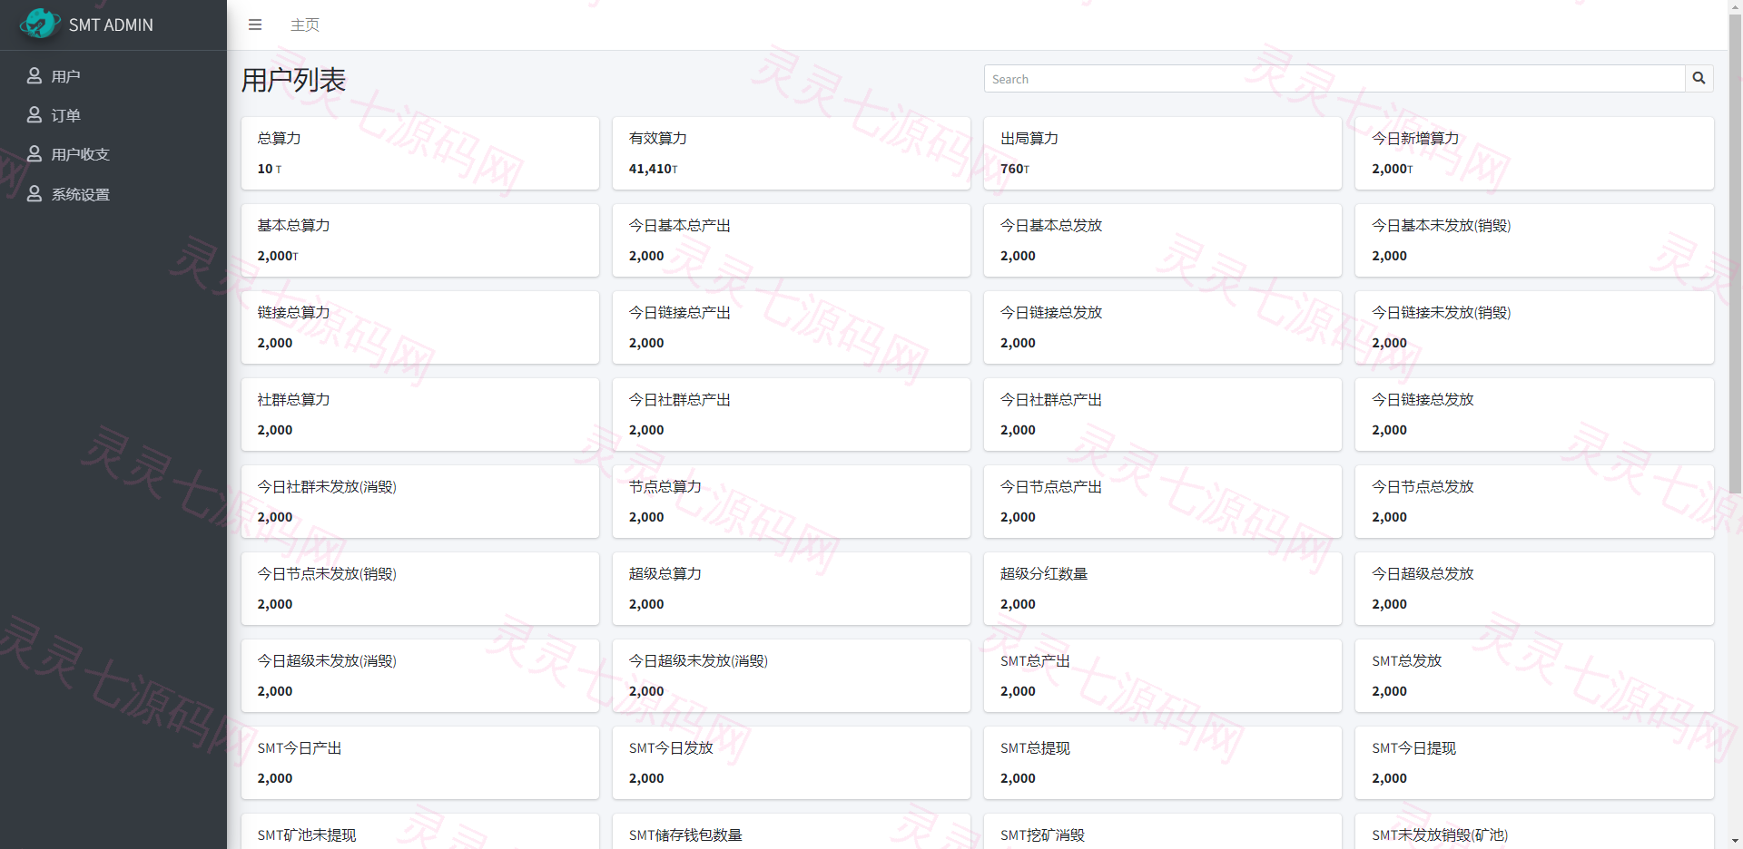Image resolution: width=1743 pixels, height=849 pixels.
Task: Select the 链接总算力 card title
Action: (x=293, y=312)
